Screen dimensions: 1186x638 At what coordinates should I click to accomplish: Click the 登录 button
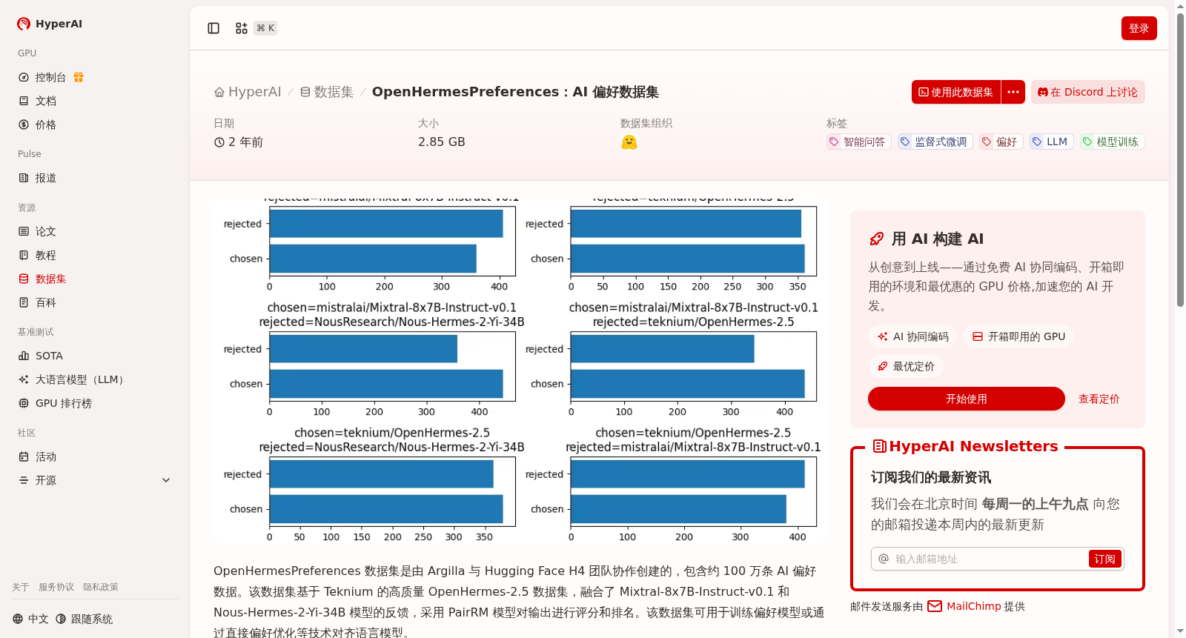[1139, 28]
